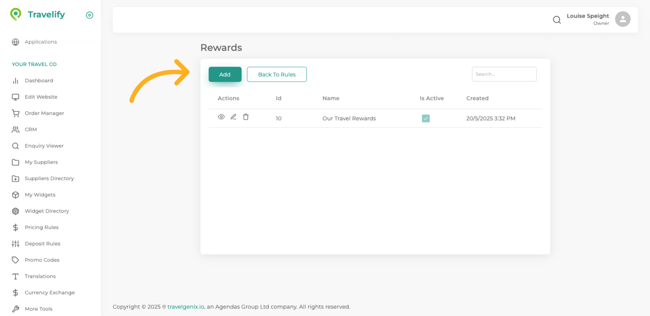
Task: Toggle the Is Active checkbox for reward
Action: click(426, 118)
